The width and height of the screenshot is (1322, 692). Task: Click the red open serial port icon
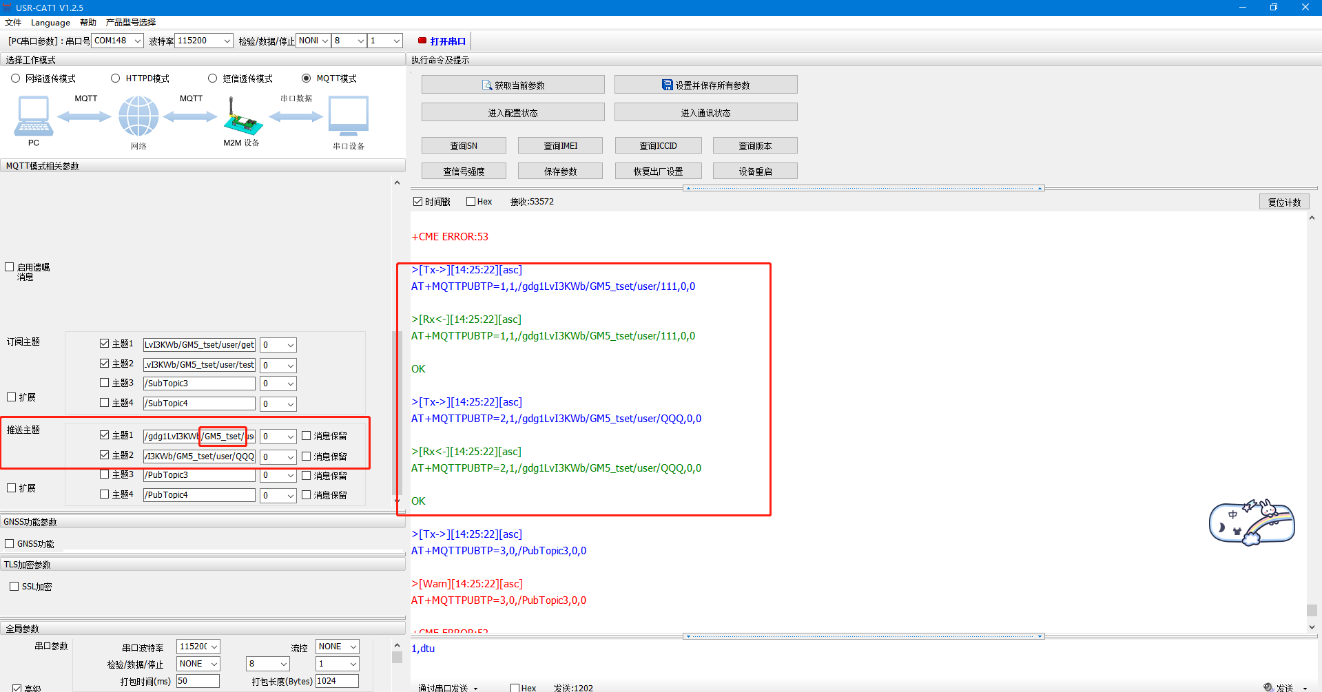pyautogui.click(x=422, y=41)
